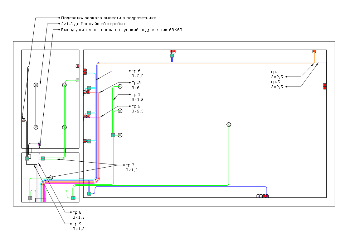Click the large room's central ceiling lamp symbol
The height and width of the screenshot is (247, 350).
pyautogui.click(x=229, y=124)
